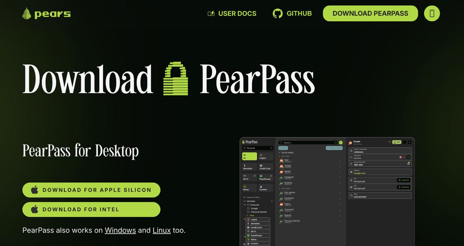
Task: Select the Figma entry in the preview list
Action: point(310,204)
